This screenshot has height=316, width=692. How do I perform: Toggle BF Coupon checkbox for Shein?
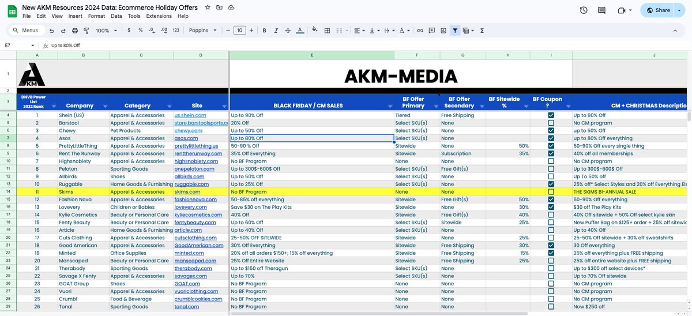click(551, 115)
